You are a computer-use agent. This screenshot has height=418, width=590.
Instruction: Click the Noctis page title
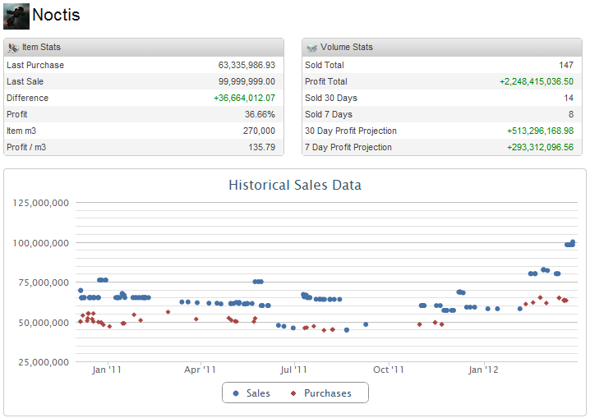(x=56, y=16)
